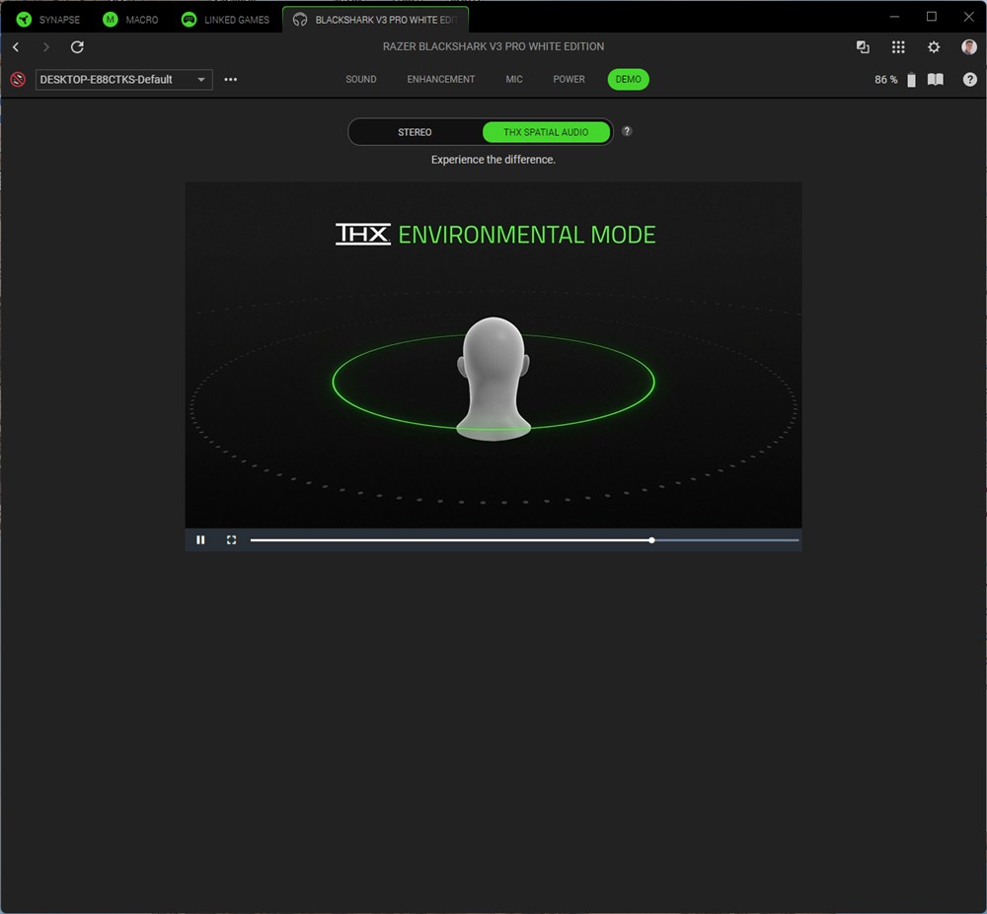Open the Linked Games tab

pos(225,20)
